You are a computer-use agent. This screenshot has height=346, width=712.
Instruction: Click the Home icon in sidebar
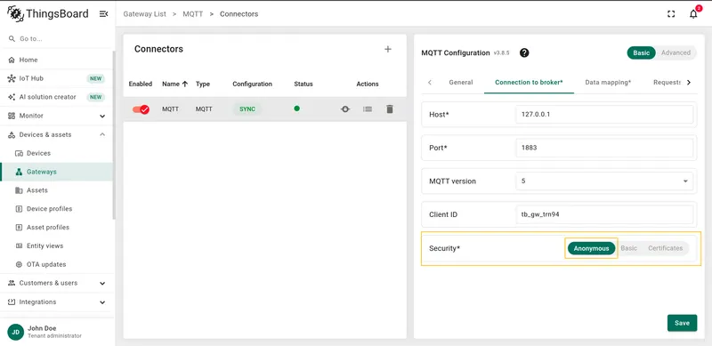click(x=12, y=60)
